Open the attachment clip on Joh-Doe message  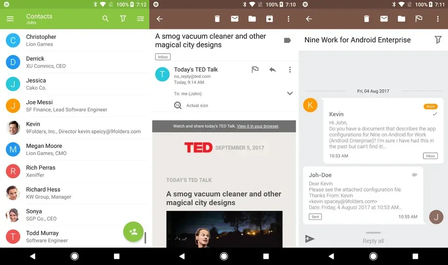click(414, 175)
